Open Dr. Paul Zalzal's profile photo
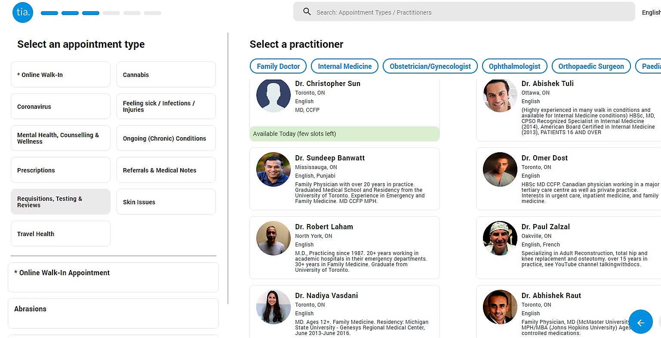The image size is (661, 338). coord(500,238)
